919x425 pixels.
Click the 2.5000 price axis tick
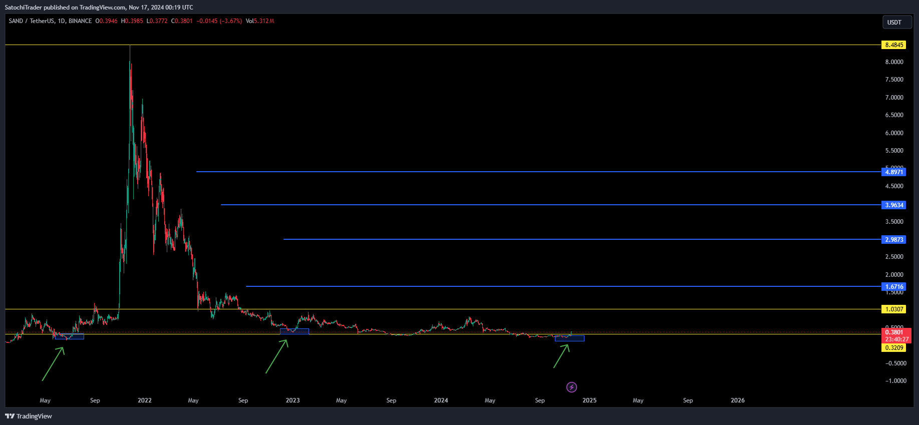[894, 257]
